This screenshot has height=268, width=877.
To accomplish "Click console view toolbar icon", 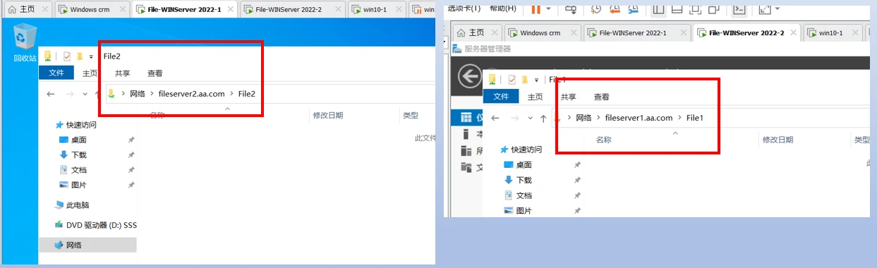I will click(x=739, y=8).
